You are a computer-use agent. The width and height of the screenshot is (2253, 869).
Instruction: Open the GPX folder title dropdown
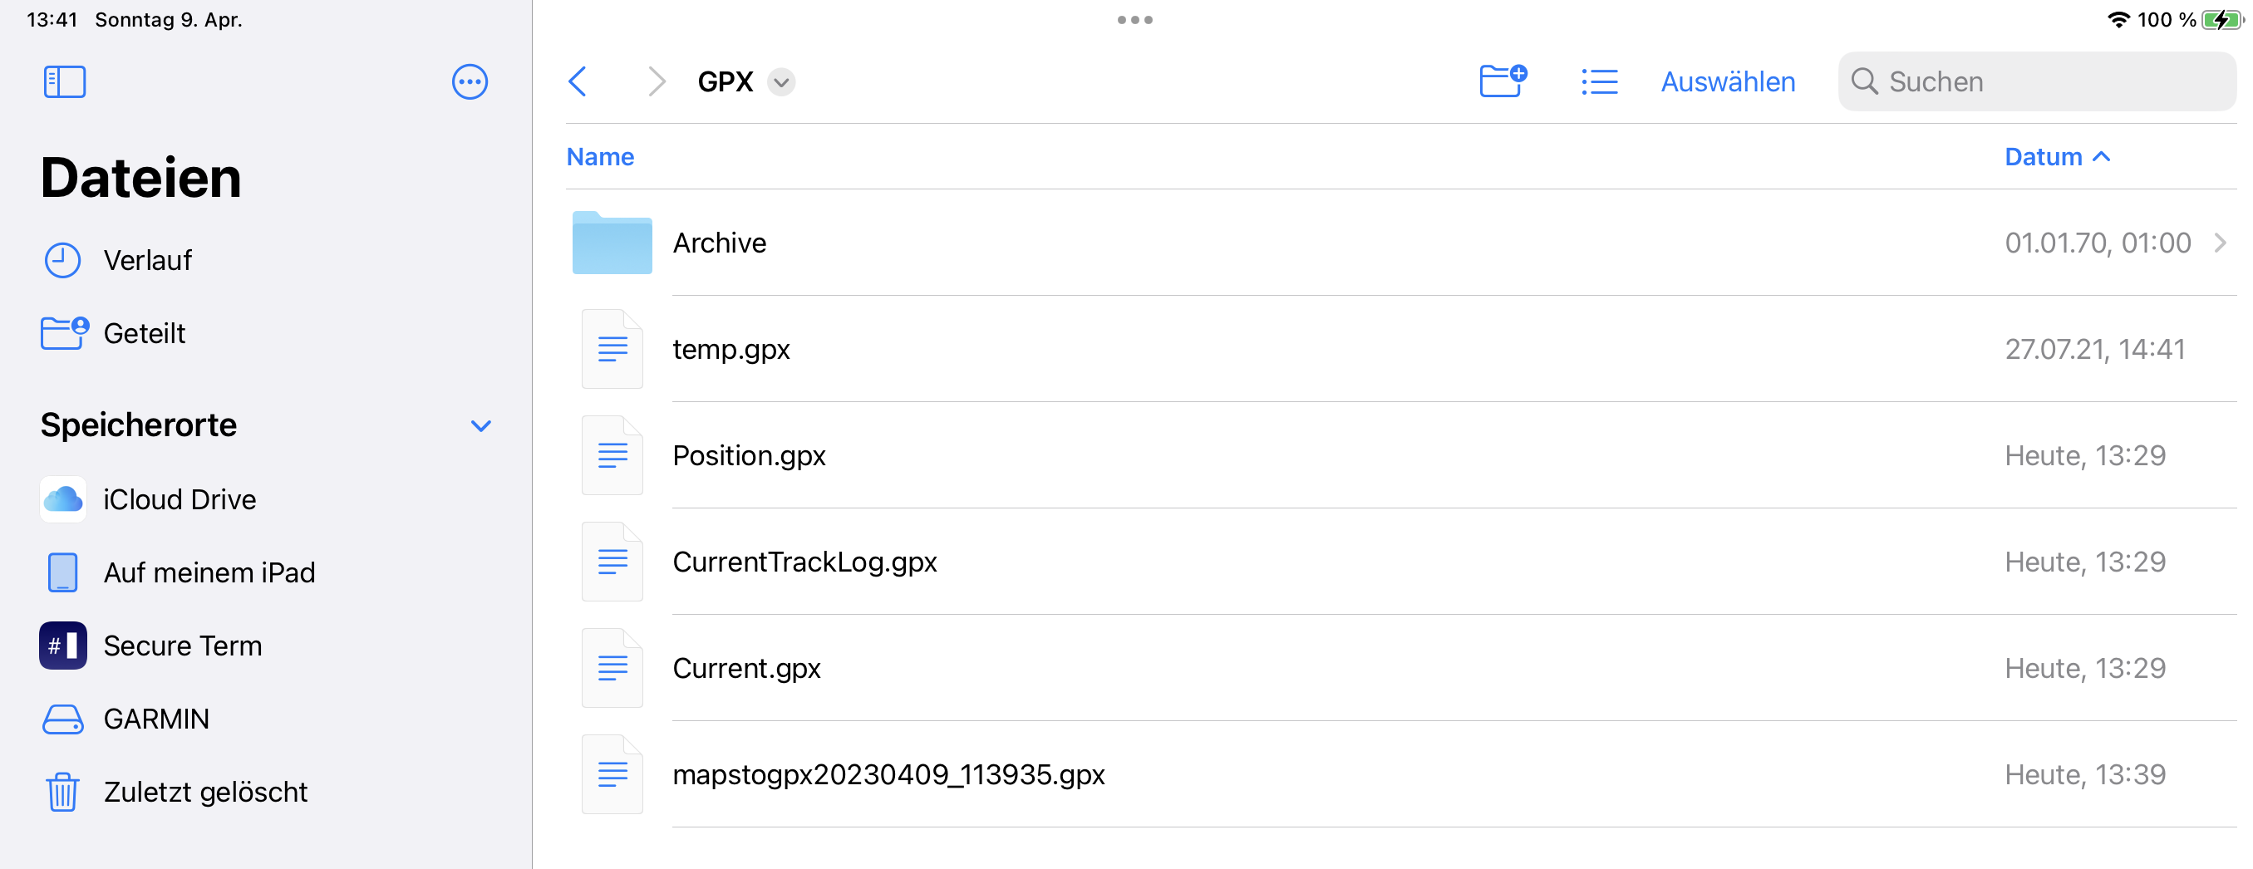[x=781, y=82]
